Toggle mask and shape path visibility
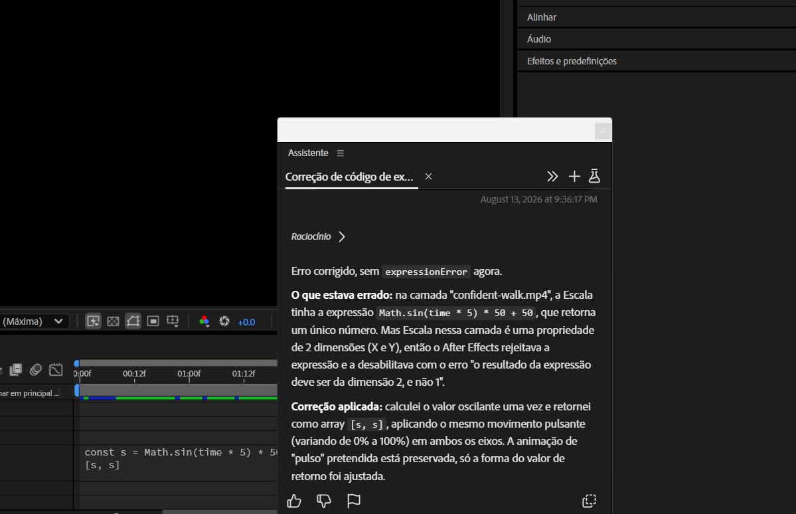The image size is (796, 514). (133, 321)
